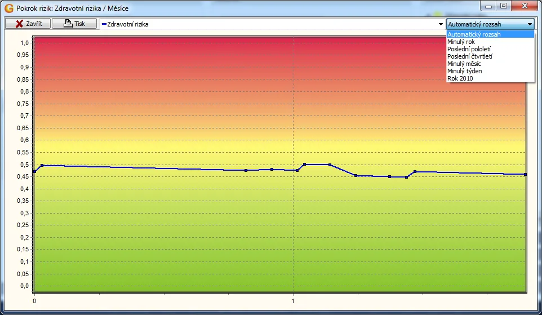This screenshot has width=542, height=315.
Task: Click the vertical marker line at 1
Action: coord(293,225)
